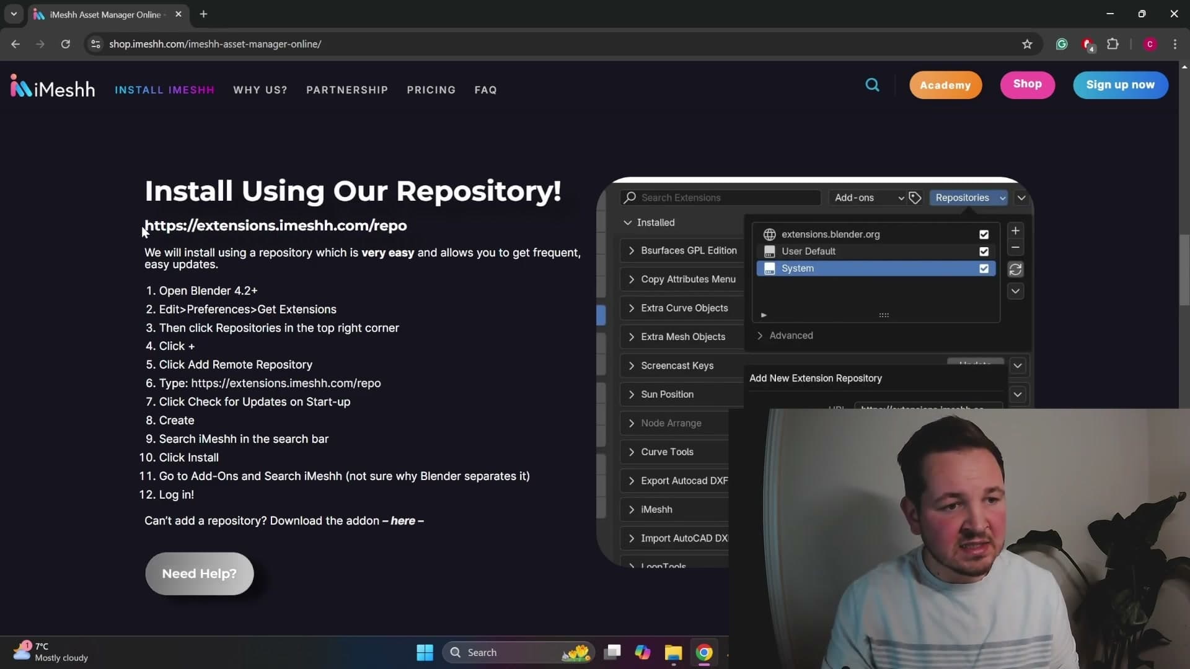Go back to the previous page
Viewport: 1190px width, 669px height.
(15, 44)
